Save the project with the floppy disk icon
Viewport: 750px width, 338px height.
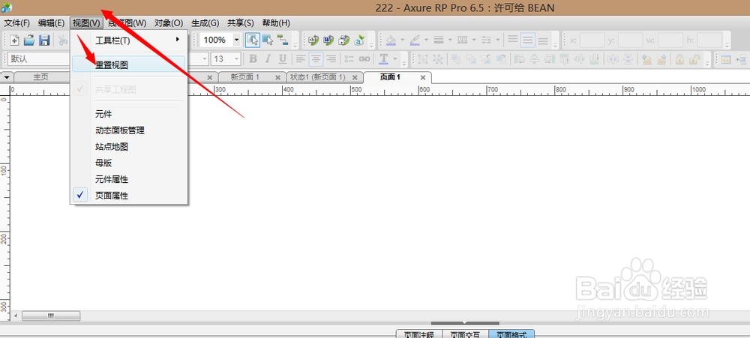pyautogui.click(x=44, y=40)
